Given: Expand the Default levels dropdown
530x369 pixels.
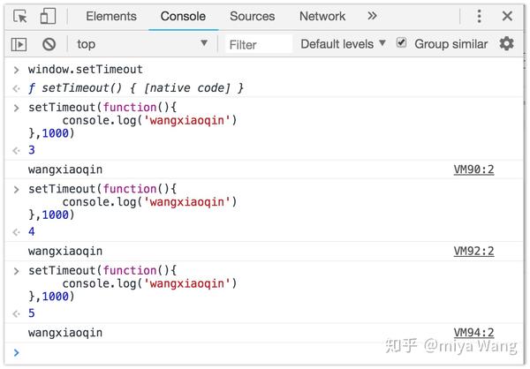Looking at the screenshot, I should coord(343,43).
